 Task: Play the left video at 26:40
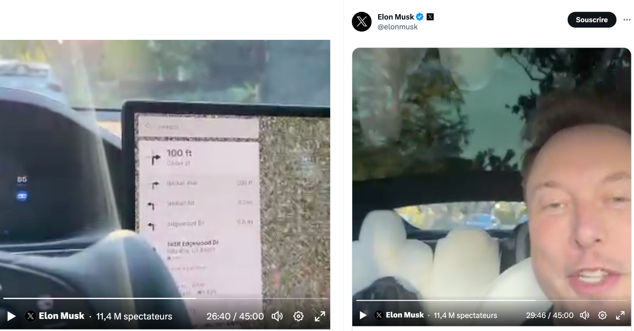[11, 316]
